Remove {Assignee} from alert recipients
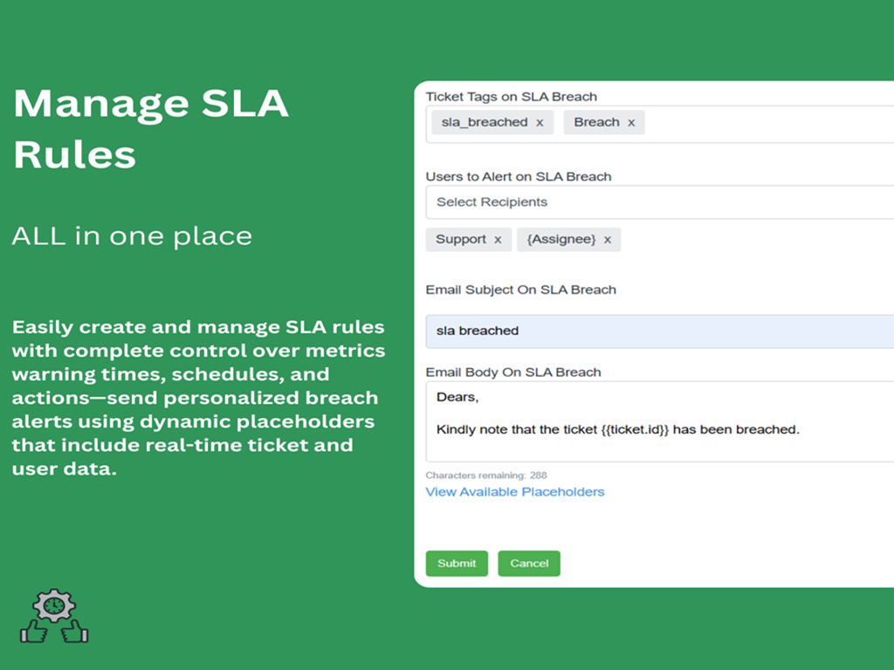 (x=608, y=240)
